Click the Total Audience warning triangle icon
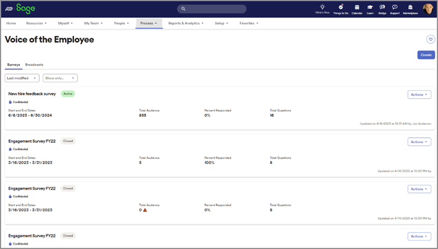Screen dimensions: 438x249 coord(145,210)
